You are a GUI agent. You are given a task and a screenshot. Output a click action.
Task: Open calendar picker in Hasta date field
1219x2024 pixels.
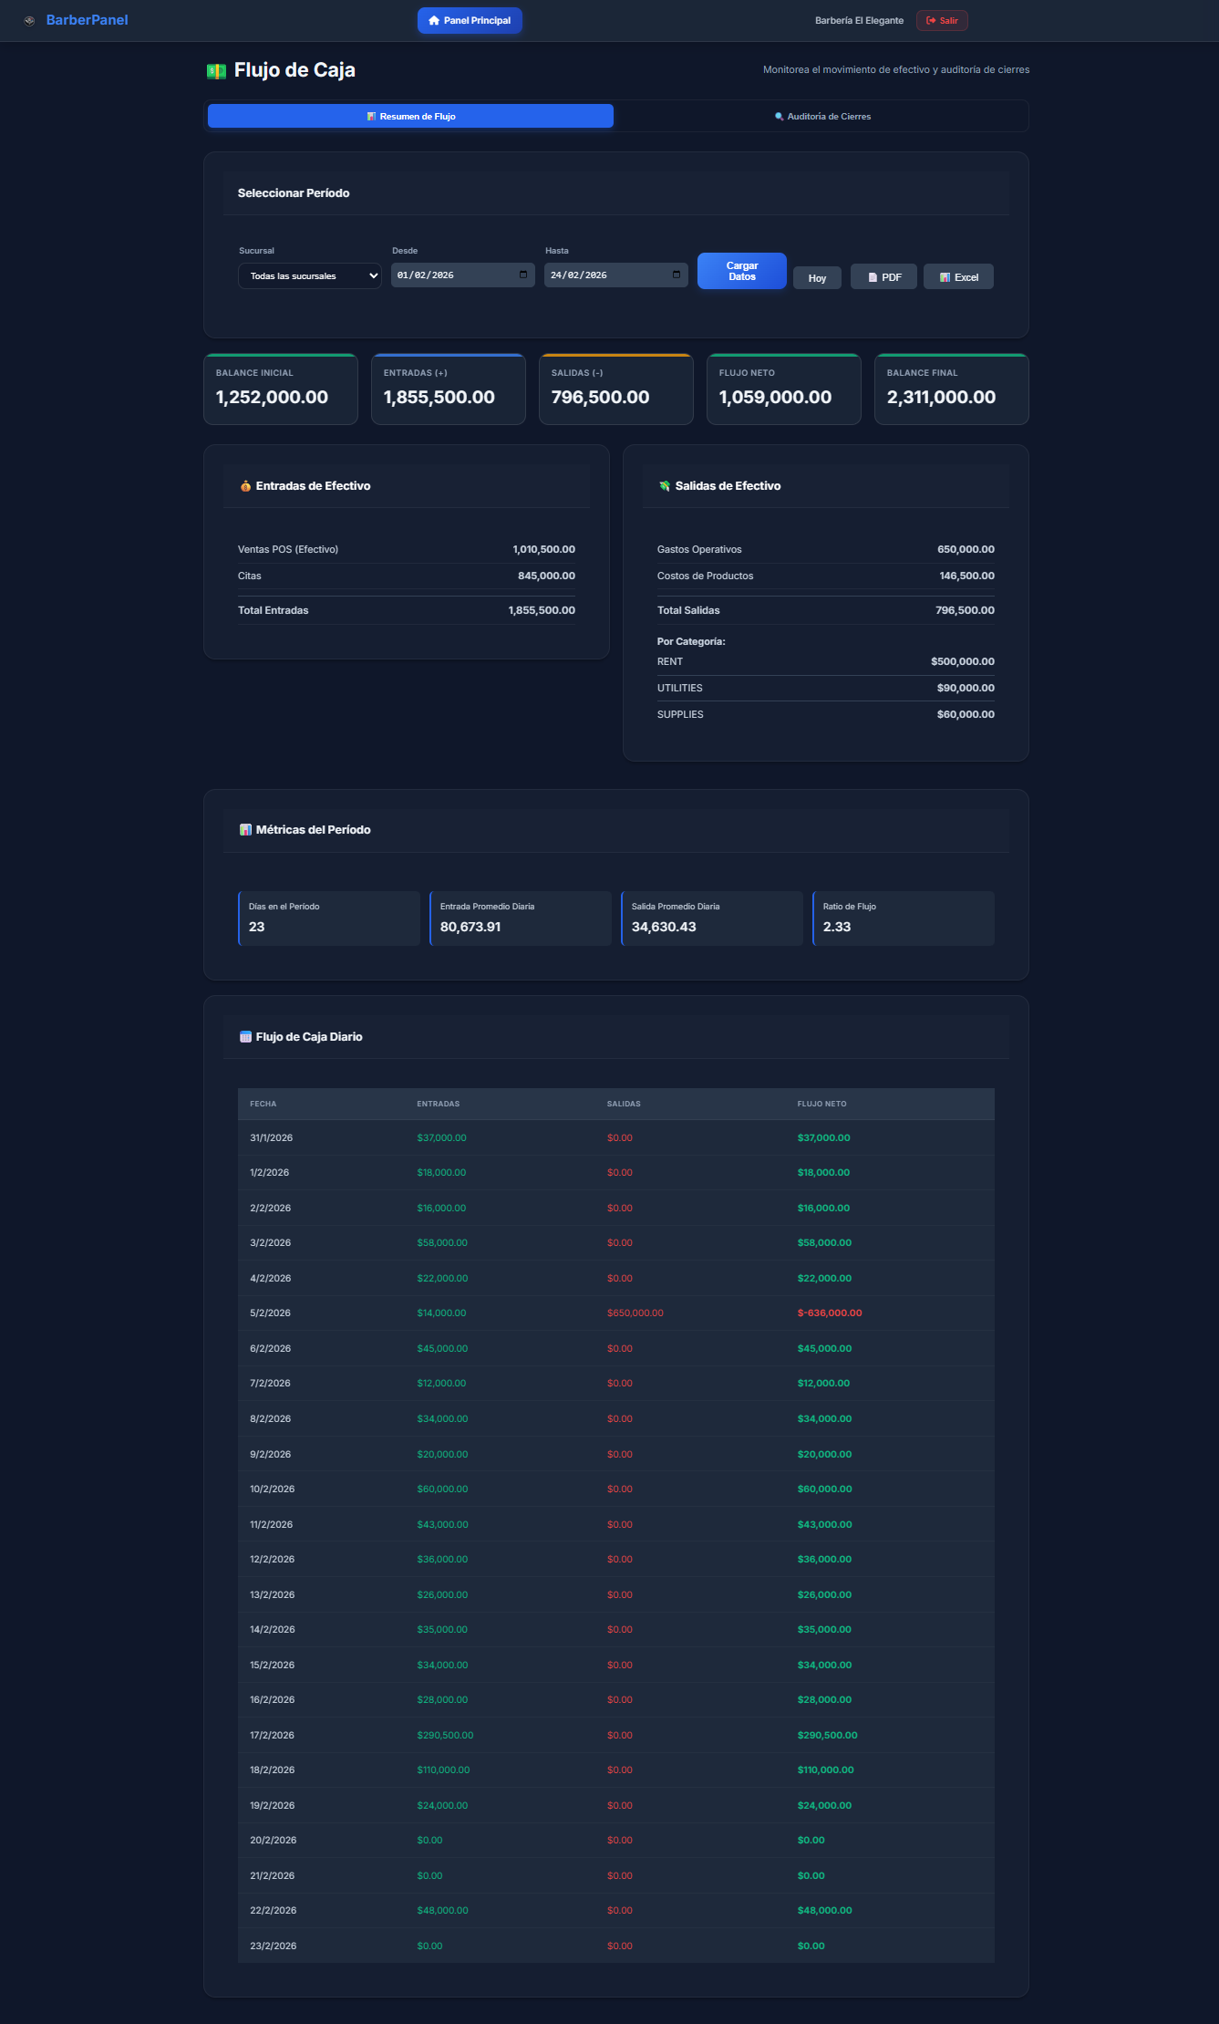[x=677, y=275]
